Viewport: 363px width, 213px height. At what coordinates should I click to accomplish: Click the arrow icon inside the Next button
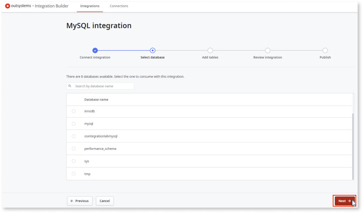[x=348, y=201]
